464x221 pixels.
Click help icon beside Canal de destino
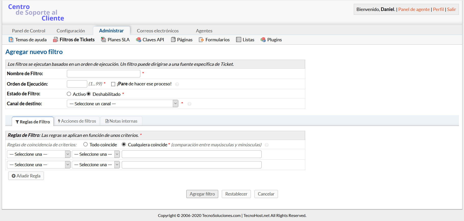(189, 104)
